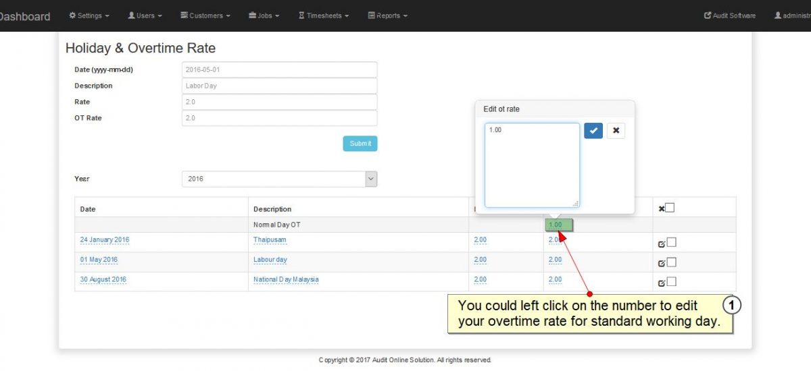Confirm OT rate edit with checkmark button

[x=593, y=131]
